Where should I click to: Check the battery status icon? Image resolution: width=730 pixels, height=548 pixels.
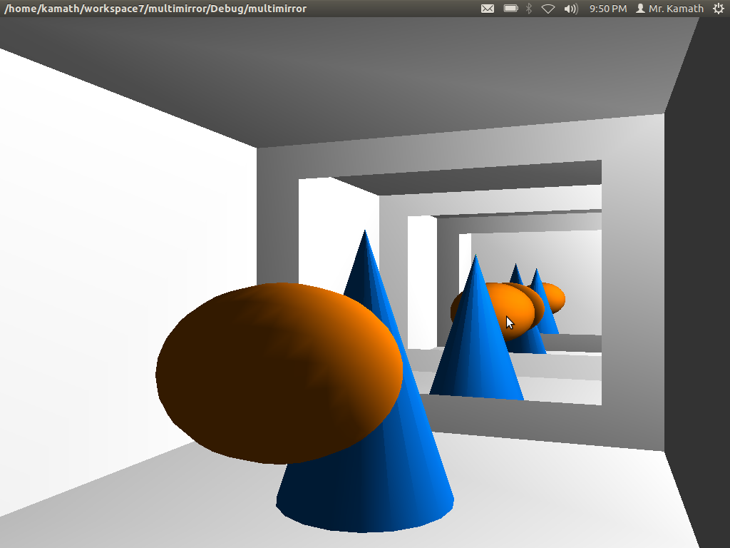coord(511,9)
